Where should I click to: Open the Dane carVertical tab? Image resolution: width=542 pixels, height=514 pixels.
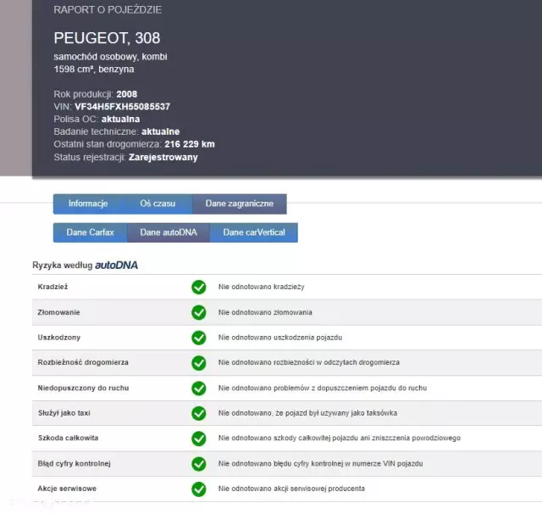(x=254, y=232)
